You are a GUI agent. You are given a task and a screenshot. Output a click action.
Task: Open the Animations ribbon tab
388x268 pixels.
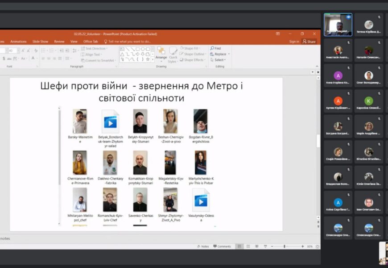[x=18, y=42]
